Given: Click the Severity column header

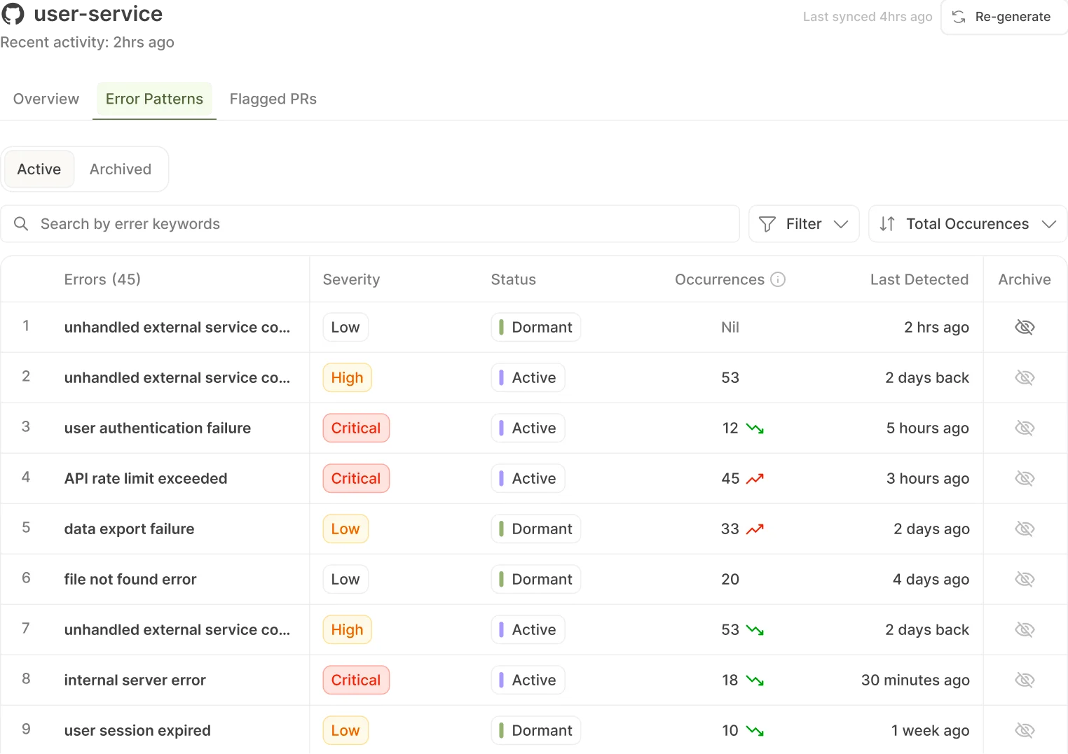Looking at the screenshot, I should coord(351,279).
